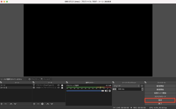Image resolution: width=176 pixels, height=109 pixels.
Task: Open transition properties gear icon
Action: tap(142, 86)
